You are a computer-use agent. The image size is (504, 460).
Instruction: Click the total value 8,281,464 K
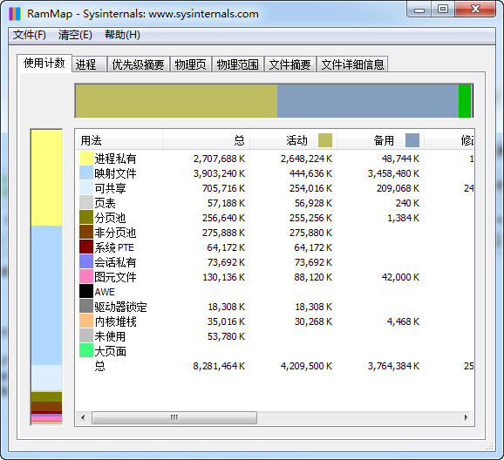pos(219,366)
